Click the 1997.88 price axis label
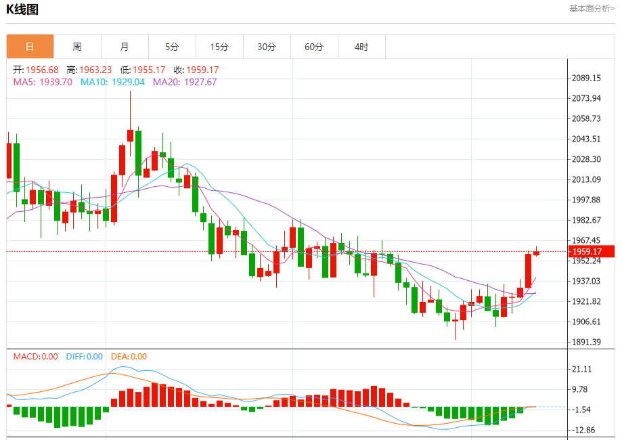The image size is (622, 440). 586,200
